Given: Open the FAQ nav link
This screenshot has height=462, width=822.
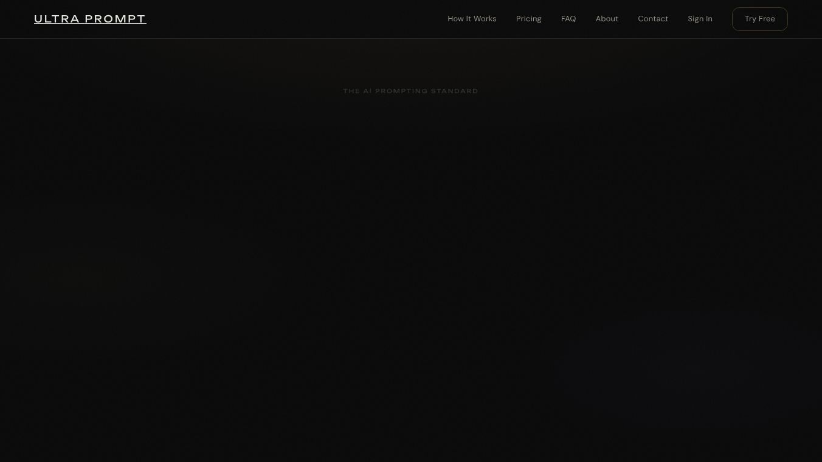Looking at the screenshot, I should tap(568, 19).
